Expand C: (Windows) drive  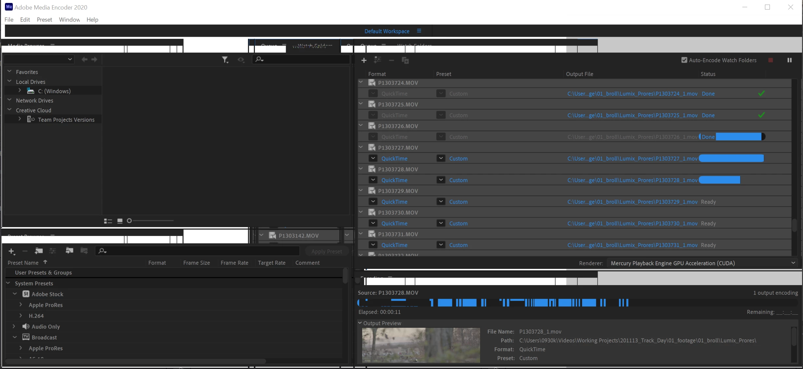(20, 90)
